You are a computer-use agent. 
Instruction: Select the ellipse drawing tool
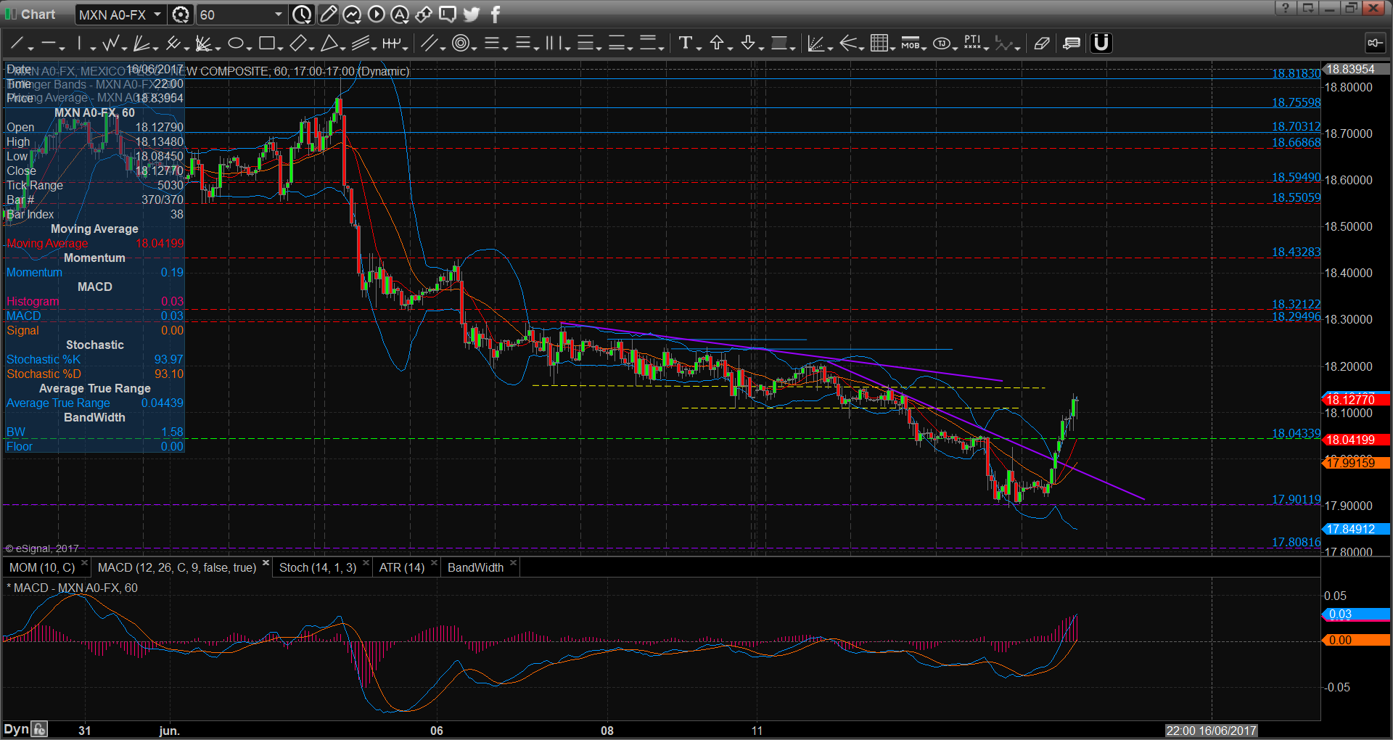[235, 44]
